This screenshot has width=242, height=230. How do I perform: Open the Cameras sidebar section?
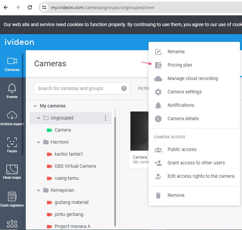coord(12,64)
